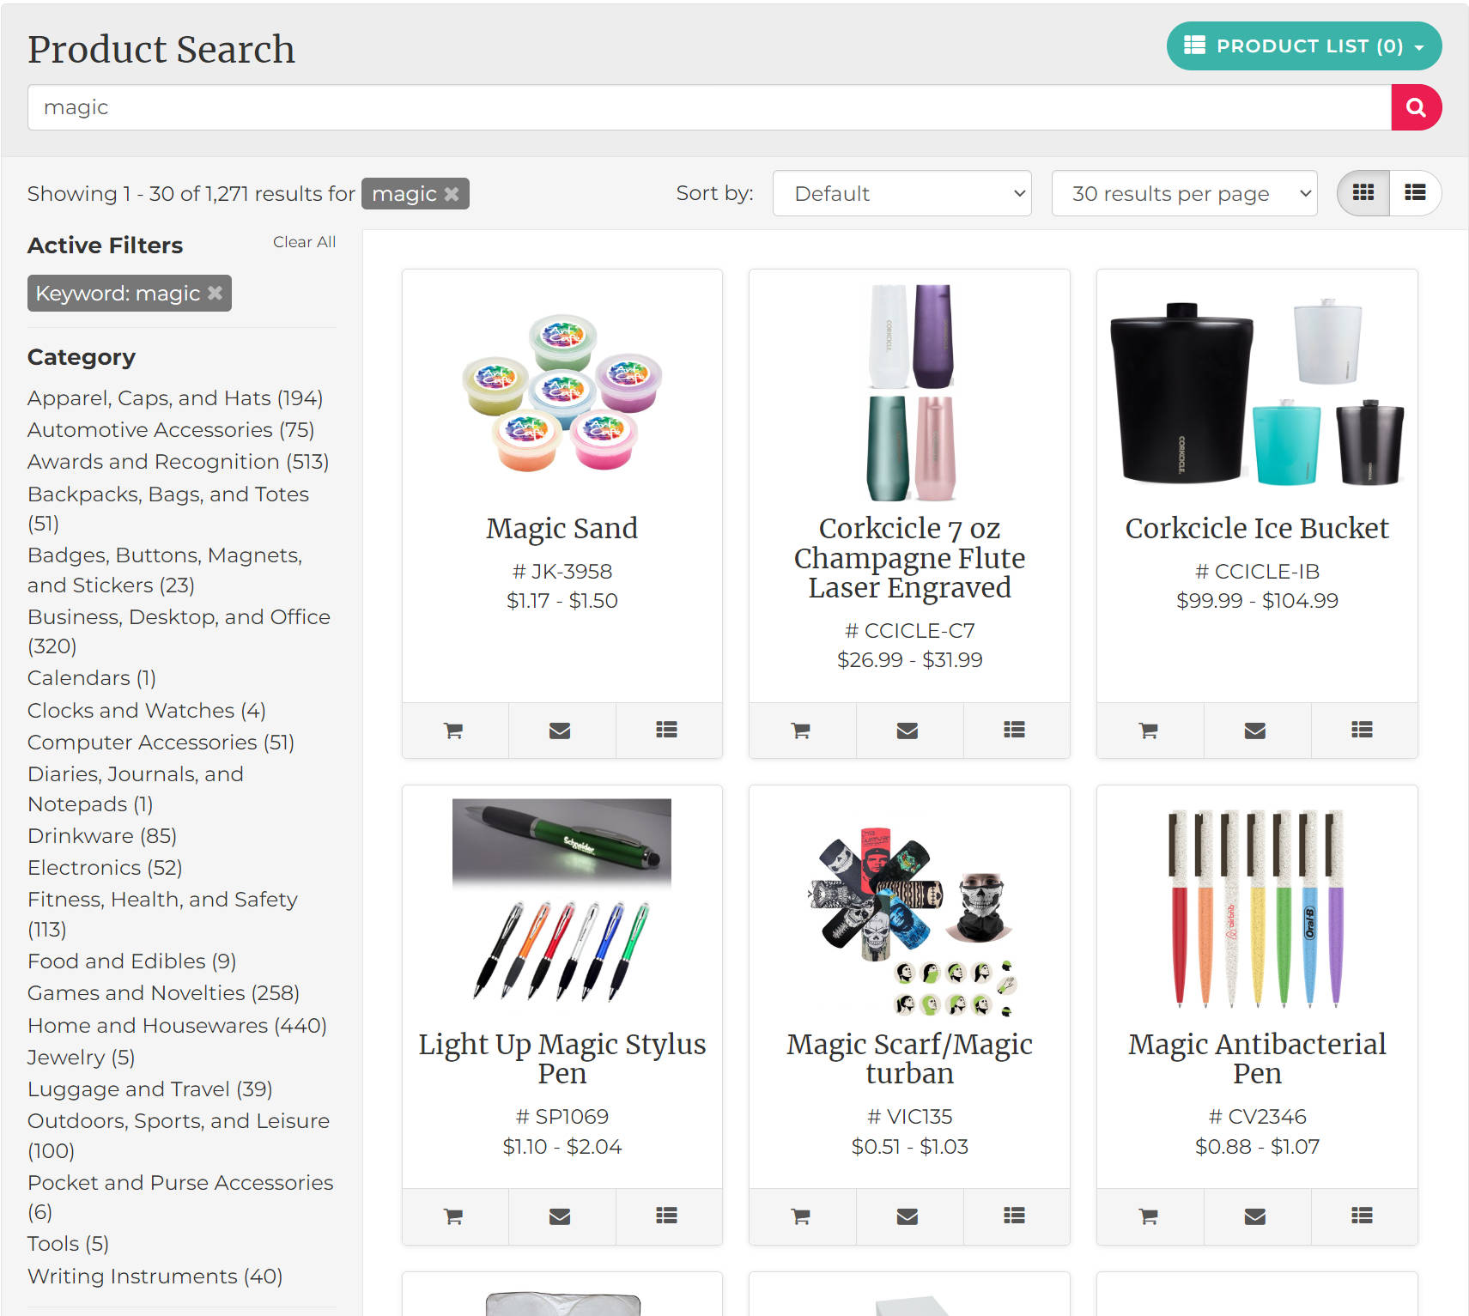The width and height of the screenshot is (1469, 1316).
Task: Filter by Fitness, Health, and Safety
Action: pos(162,914)
